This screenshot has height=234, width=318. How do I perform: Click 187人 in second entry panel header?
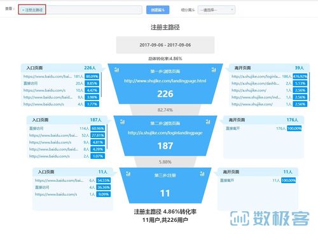coord(95,120)
